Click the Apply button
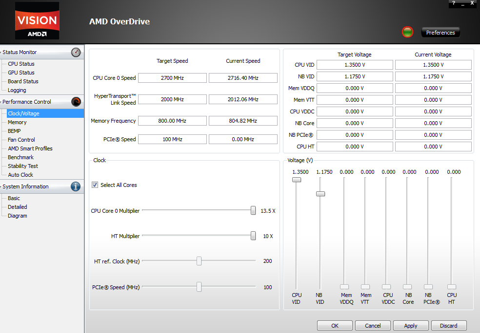This screenshot has width=480, height=333. tap(411, 326)
